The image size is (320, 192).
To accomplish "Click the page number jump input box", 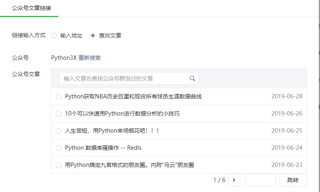I will coord(260,180).
